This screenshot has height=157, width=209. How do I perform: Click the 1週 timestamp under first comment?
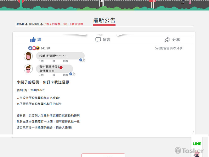coord(41,61)
